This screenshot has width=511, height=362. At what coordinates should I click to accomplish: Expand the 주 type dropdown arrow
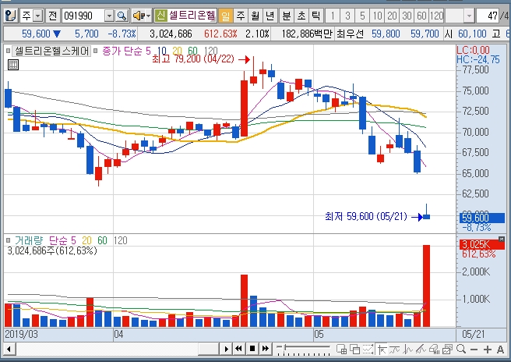coord(38,16)
